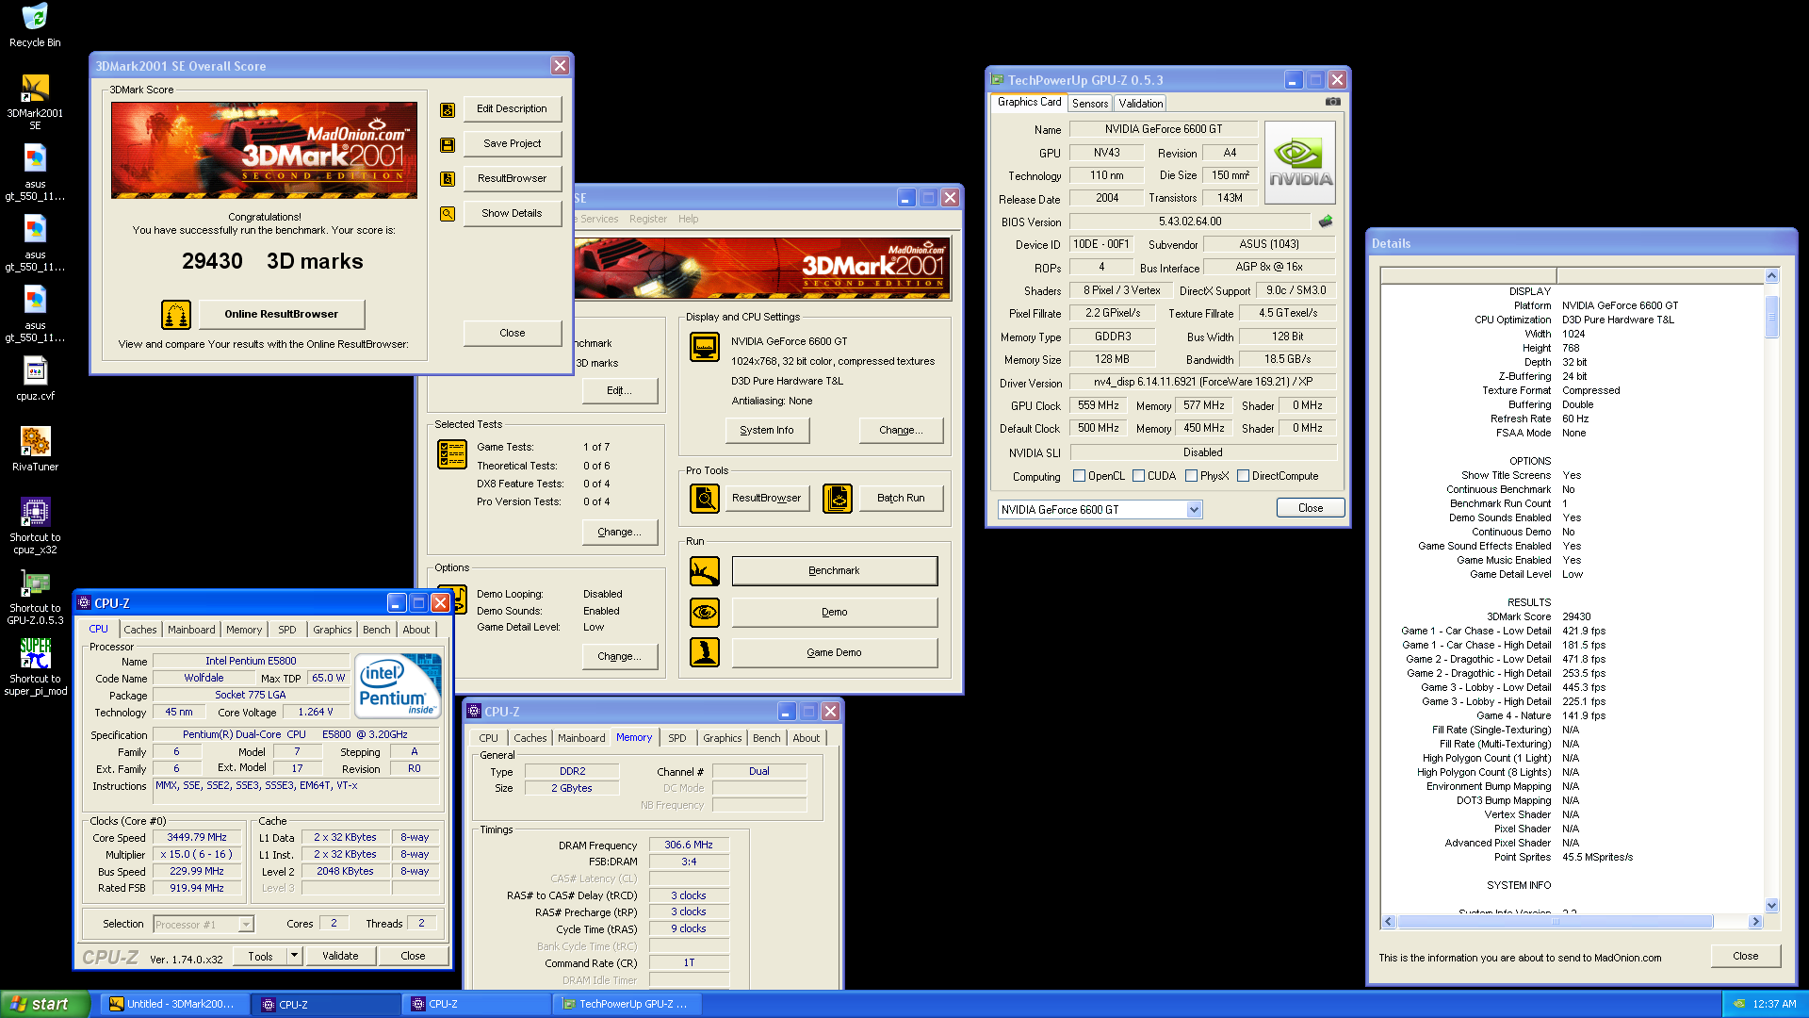Click the Online ResultBrowser yellow icon
The height and width of the screenshot is (1018, 1809).
pyautogui.click(x=176, y=314)
